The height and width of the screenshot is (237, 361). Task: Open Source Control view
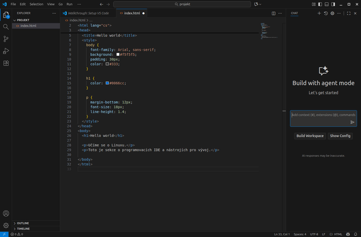[6, 39]
